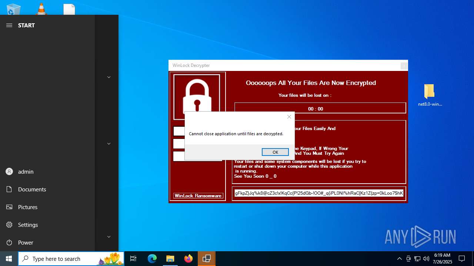Click the WinLock Decrypter close button
Viewport: 474px width, 266px height.
coord(404,66)
